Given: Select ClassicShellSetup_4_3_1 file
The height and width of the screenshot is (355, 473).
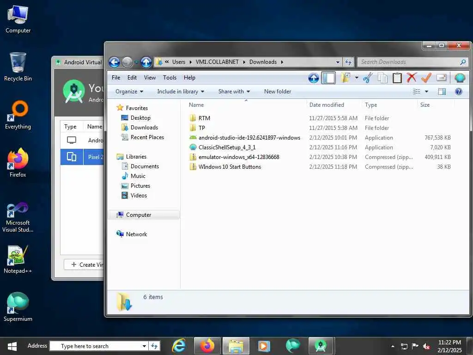Looking at the screenshot, I should coord(227,147).
